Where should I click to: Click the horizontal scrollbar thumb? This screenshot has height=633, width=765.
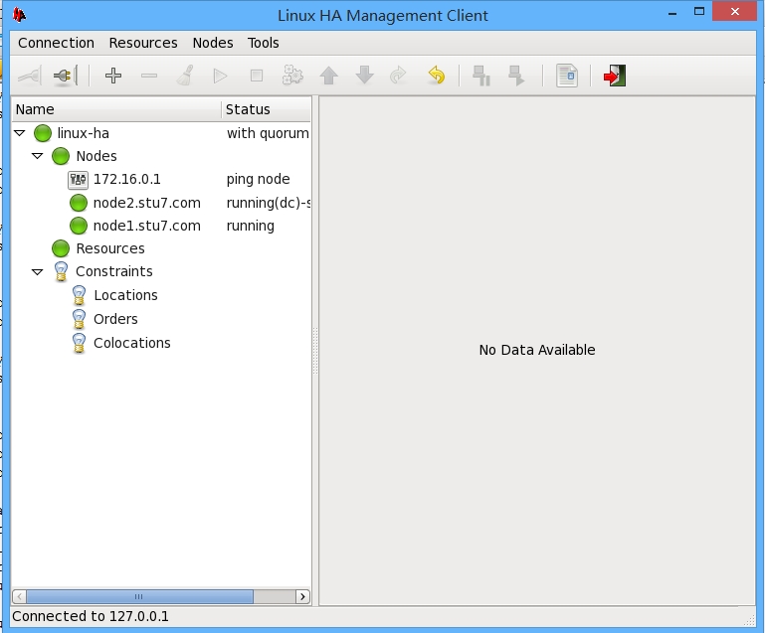click(x=139, y=596)
